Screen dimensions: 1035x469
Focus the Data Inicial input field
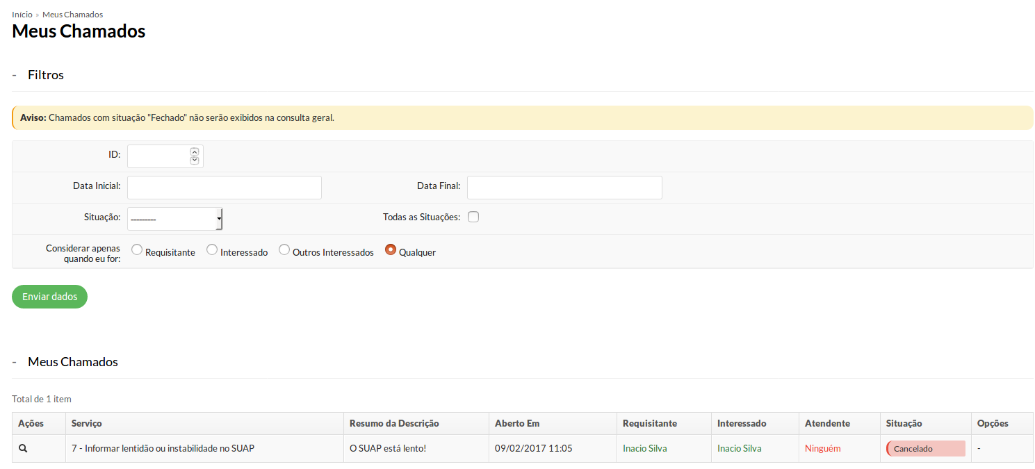point(225,188)
